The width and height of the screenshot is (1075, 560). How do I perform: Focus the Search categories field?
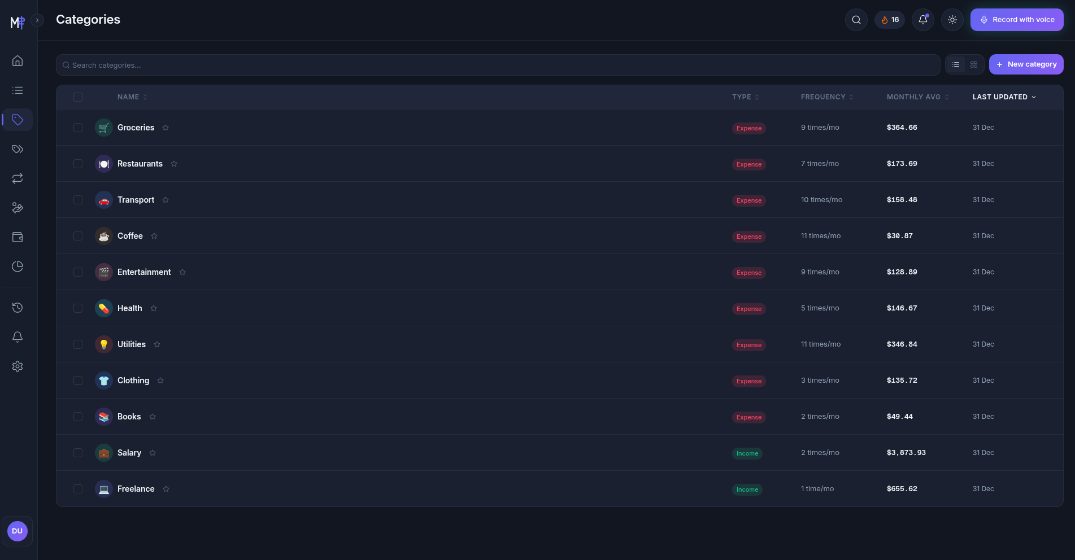point(498,65)
